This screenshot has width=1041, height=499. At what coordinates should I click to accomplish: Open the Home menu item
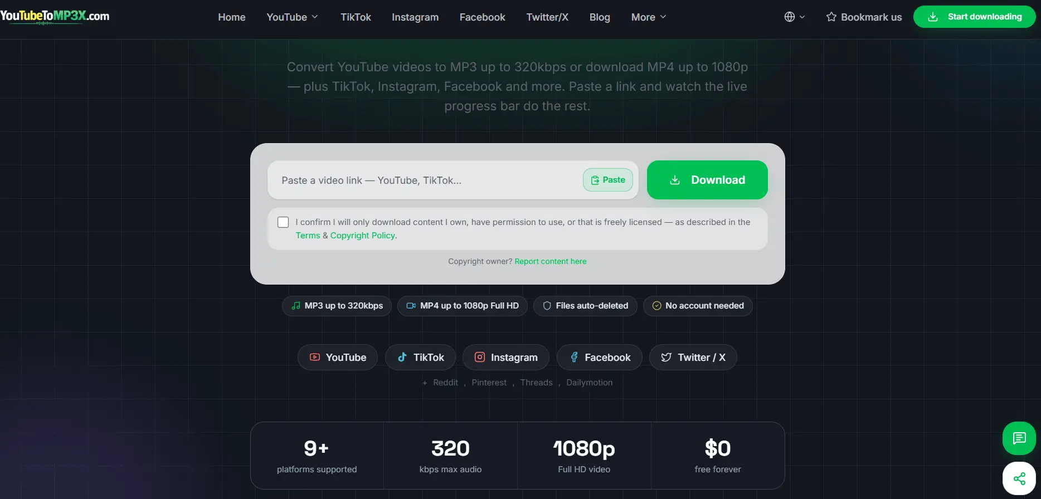tap(232, 17)
